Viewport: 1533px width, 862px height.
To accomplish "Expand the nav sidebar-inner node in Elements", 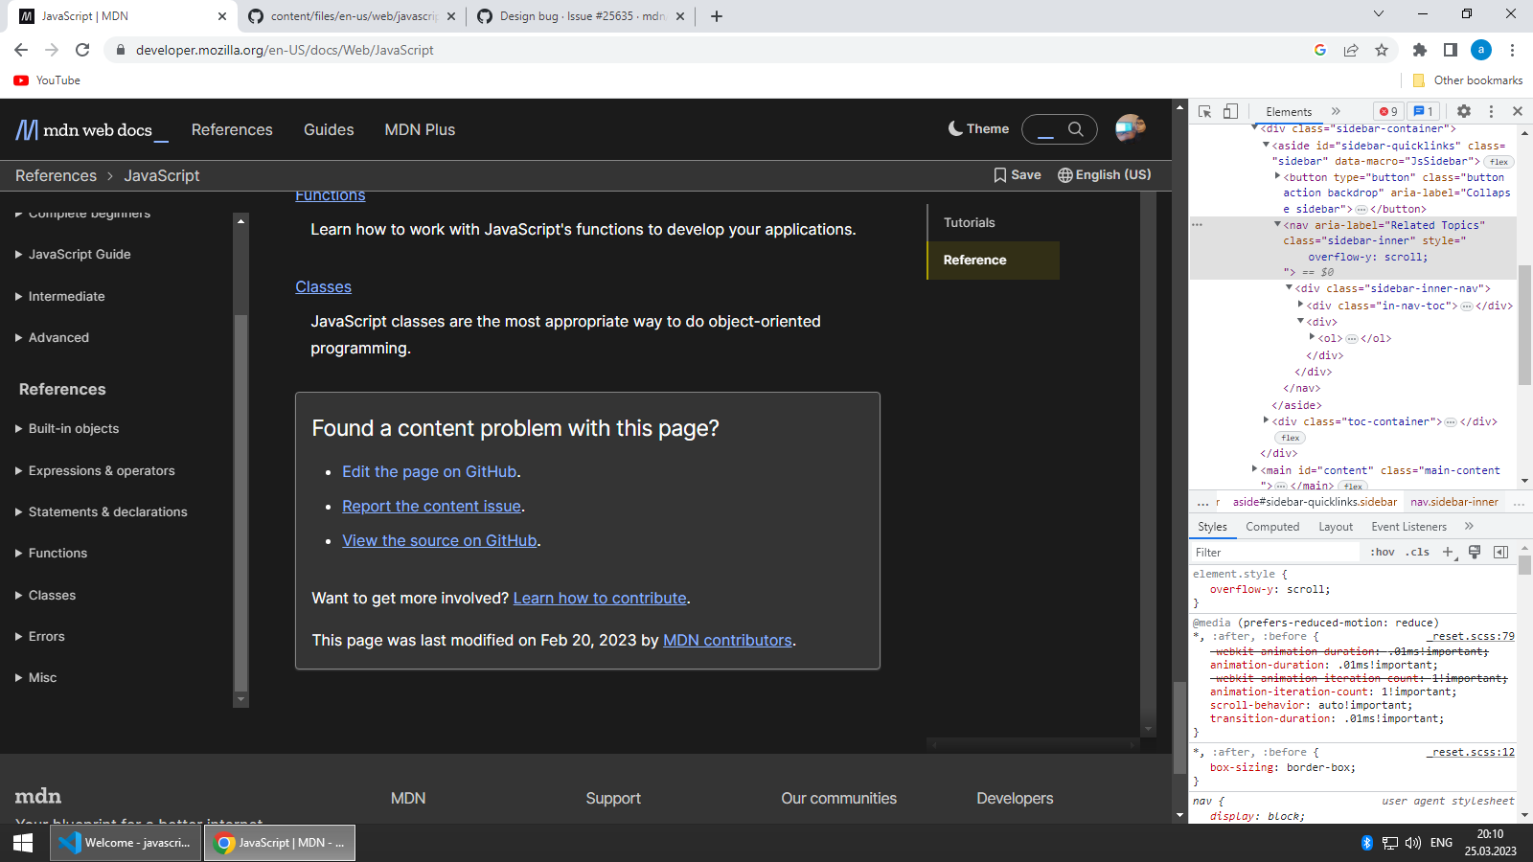I will coord(1277,224).
